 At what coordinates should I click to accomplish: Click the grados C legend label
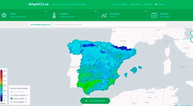tap(3, 104)
